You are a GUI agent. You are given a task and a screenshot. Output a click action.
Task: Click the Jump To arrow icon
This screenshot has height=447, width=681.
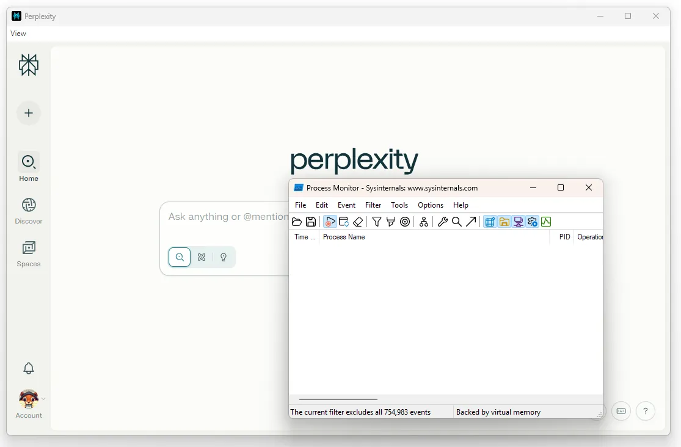click(471, 222)
